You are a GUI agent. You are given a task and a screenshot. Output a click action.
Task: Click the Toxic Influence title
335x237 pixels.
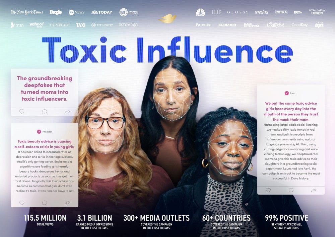(x=167, y=50)
